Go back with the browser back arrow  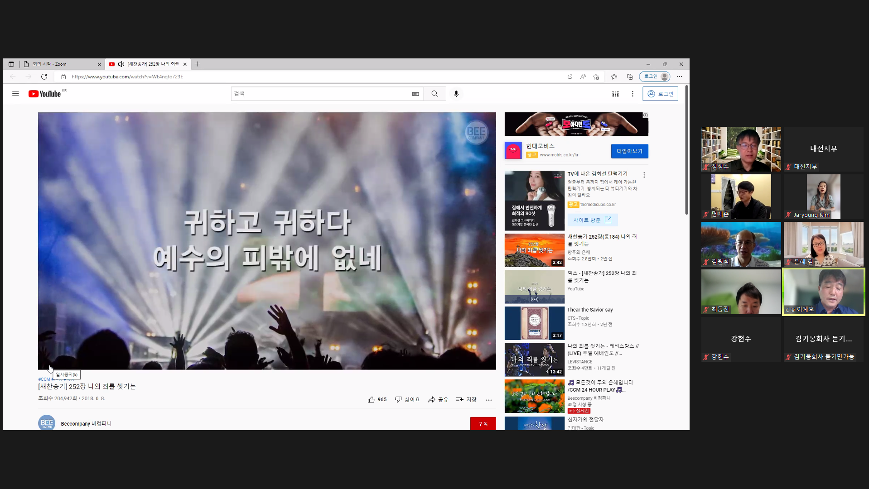click(x=13, y=77)
